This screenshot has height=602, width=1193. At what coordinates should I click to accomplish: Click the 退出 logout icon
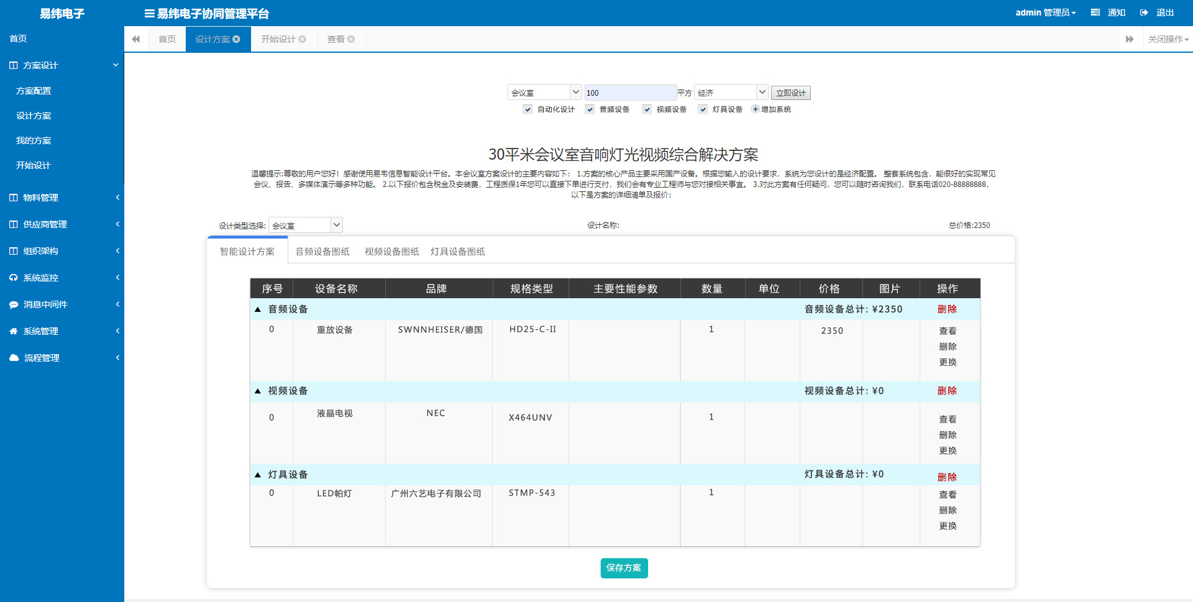point(1144,12)
